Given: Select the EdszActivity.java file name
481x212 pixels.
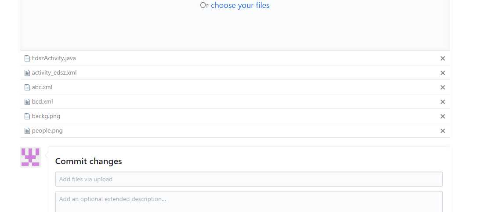Looking at the screenshot, I should coord(54,58).
